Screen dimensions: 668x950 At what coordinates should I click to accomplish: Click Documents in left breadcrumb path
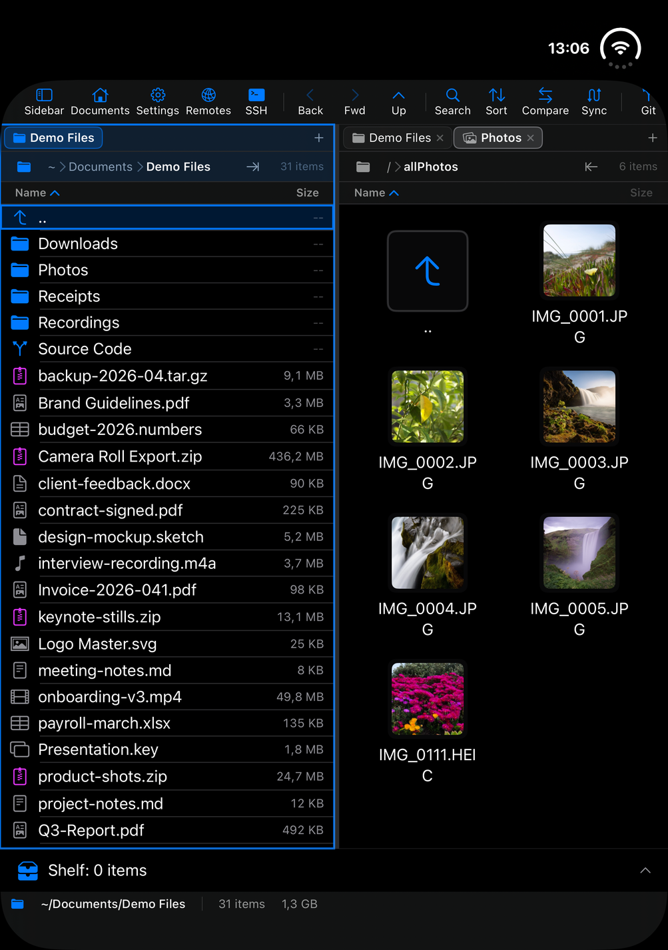(101, 167)
